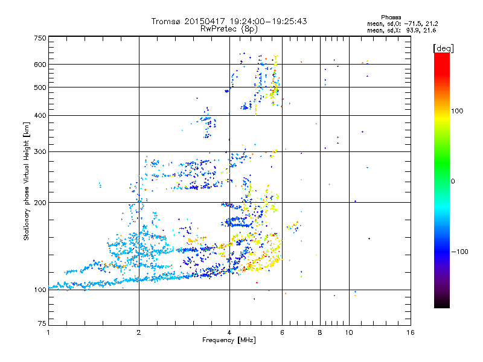Click the y-axis '400' tick label
The image size is (483, 362).
pyautogui.click(x=40, y=116)
